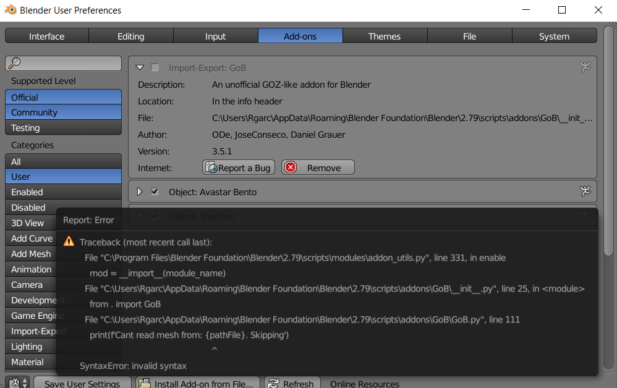Open the System preferences tab

(553, 35)
